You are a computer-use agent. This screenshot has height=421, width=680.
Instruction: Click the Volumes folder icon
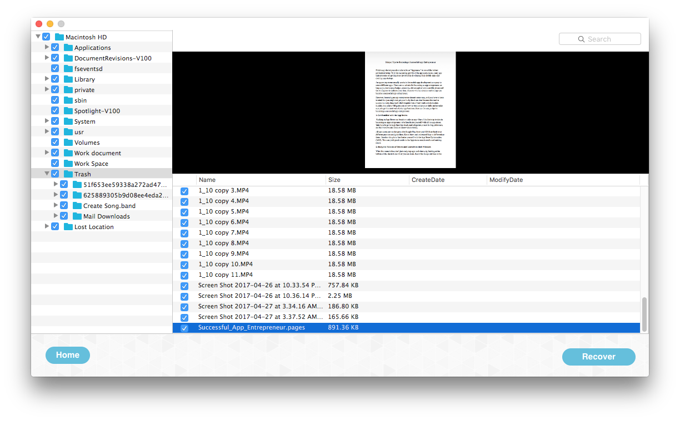[68, 143]
